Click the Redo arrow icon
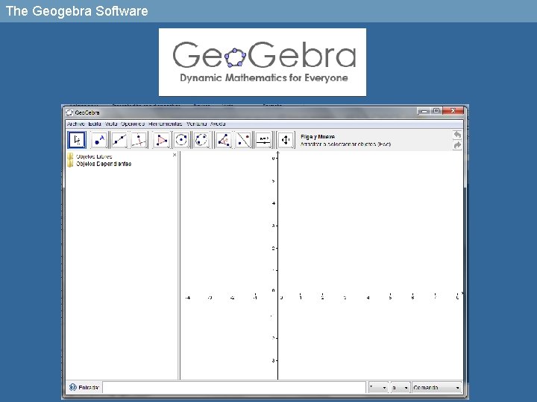Viewport: 537px width, 402px height. (457, 145)
